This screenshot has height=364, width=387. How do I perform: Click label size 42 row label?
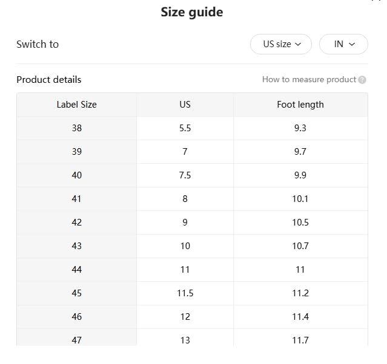[76, 223]
